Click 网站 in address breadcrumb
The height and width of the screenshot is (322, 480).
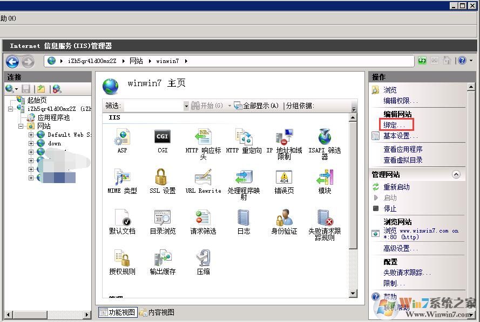(x=136, y=61)
